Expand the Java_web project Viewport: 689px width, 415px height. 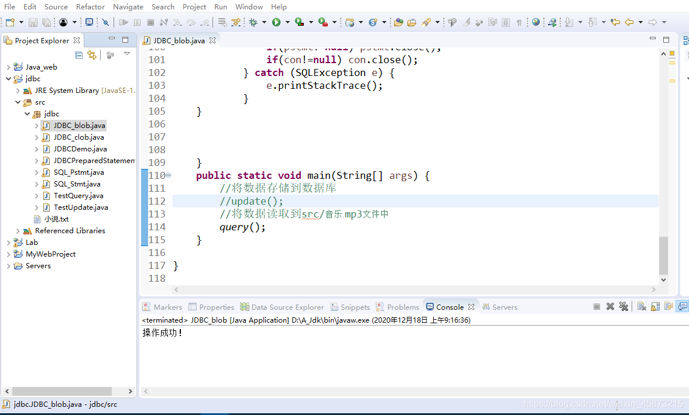click(8, 67)
